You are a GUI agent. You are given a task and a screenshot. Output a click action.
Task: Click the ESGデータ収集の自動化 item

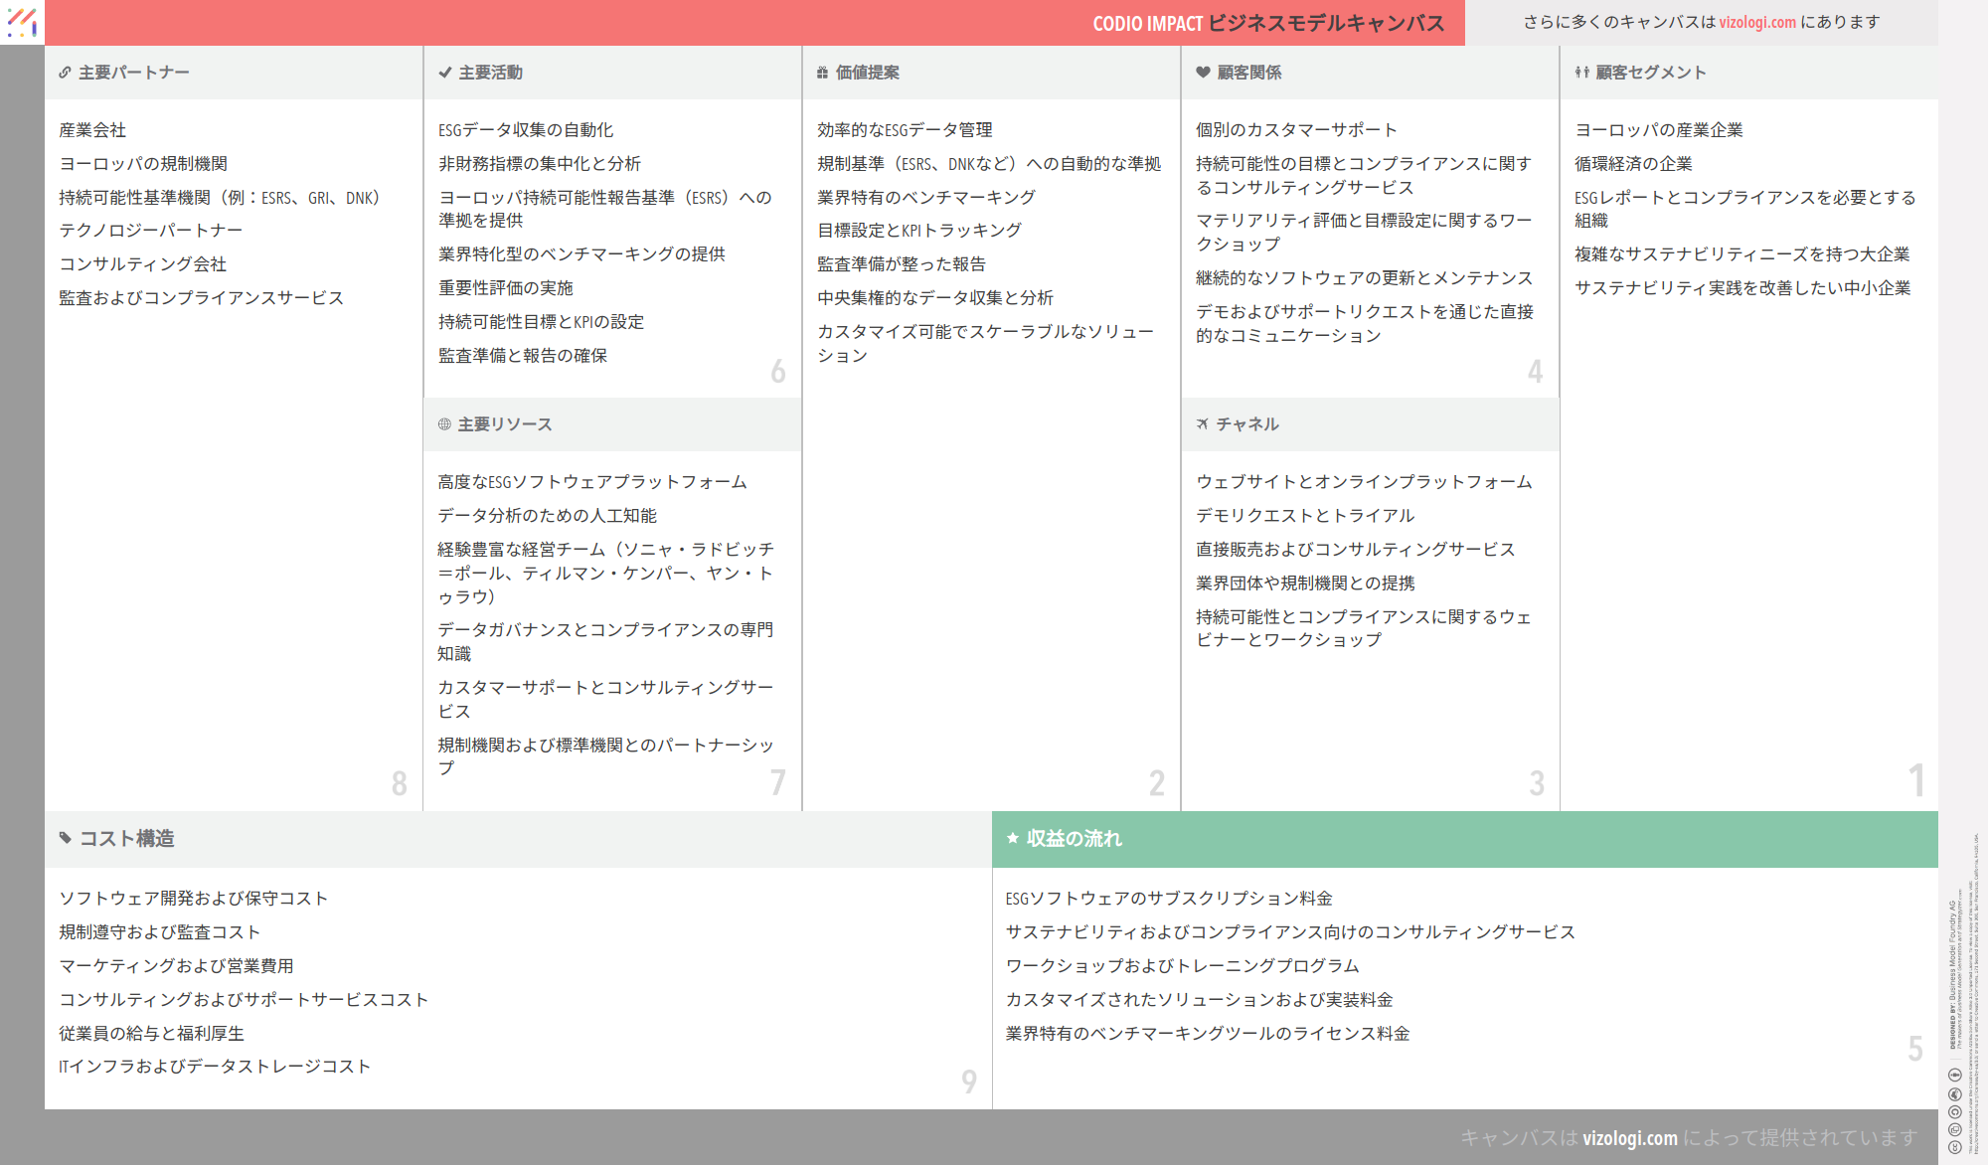(525, 130)
